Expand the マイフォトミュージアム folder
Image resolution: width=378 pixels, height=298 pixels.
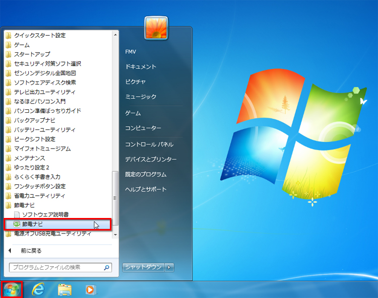tap(38, 148)
